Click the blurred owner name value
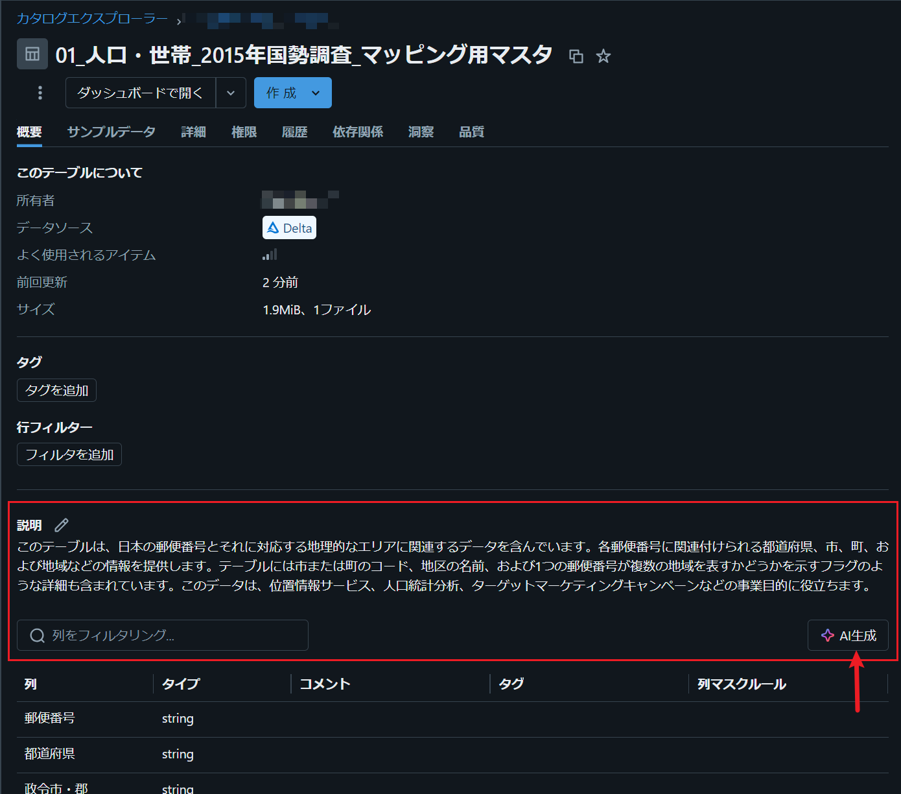 (300, 200)
